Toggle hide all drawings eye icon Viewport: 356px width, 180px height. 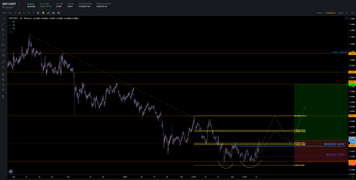click(x=3, y=90)
